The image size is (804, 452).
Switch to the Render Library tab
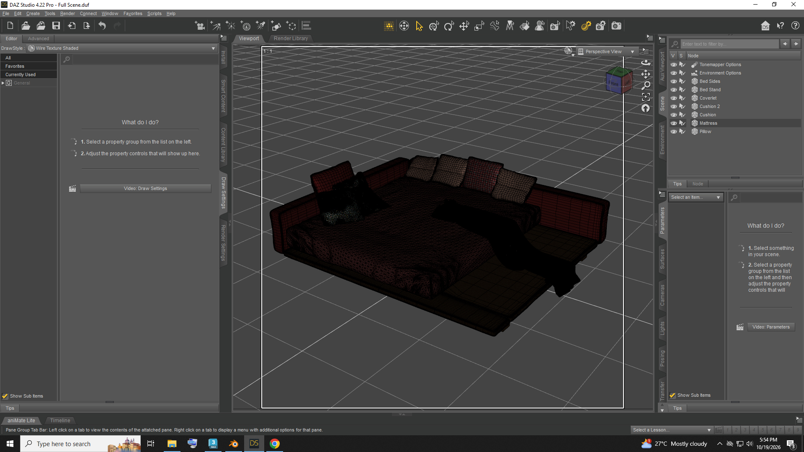[x=291, y=38]
